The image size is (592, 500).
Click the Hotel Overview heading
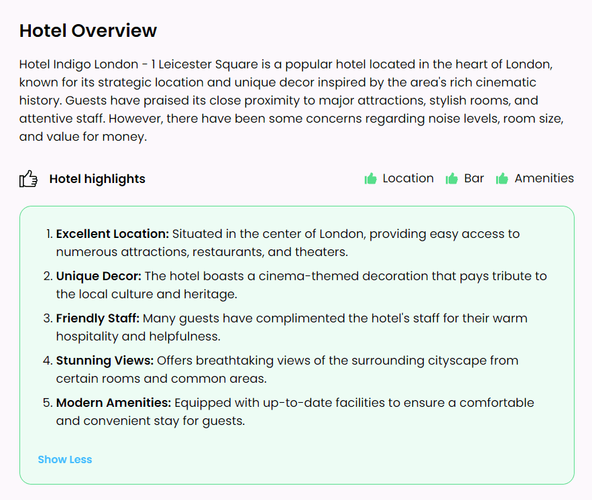(88, 30)
